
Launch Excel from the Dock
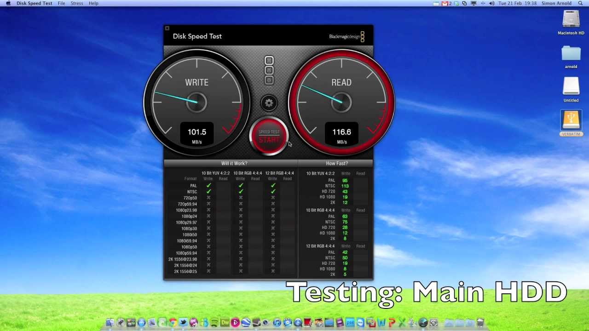[402, 323]
